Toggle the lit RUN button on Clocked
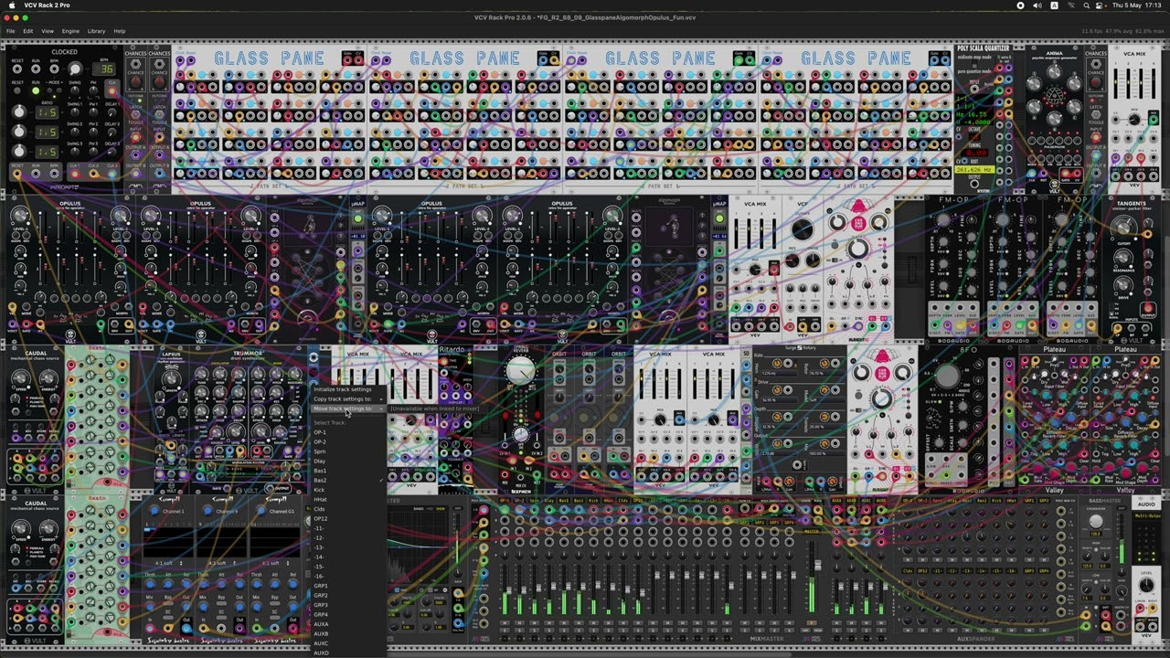Viewport: 1170px width, 658px height. 36,90
